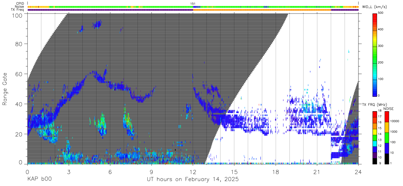Click the NOISE legend title
The image size is (403, 186).
point(388,109)
